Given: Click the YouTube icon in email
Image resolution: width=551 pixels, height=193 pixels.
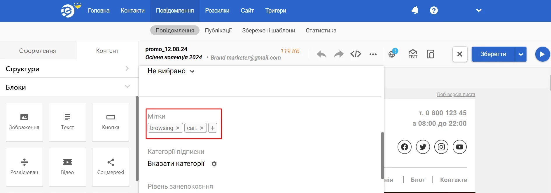Looking at the screenshot, I should 460,147.
